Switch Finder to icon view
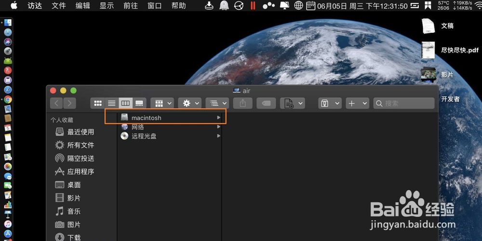This screenshot has height=241, width=482. point(98,103)
